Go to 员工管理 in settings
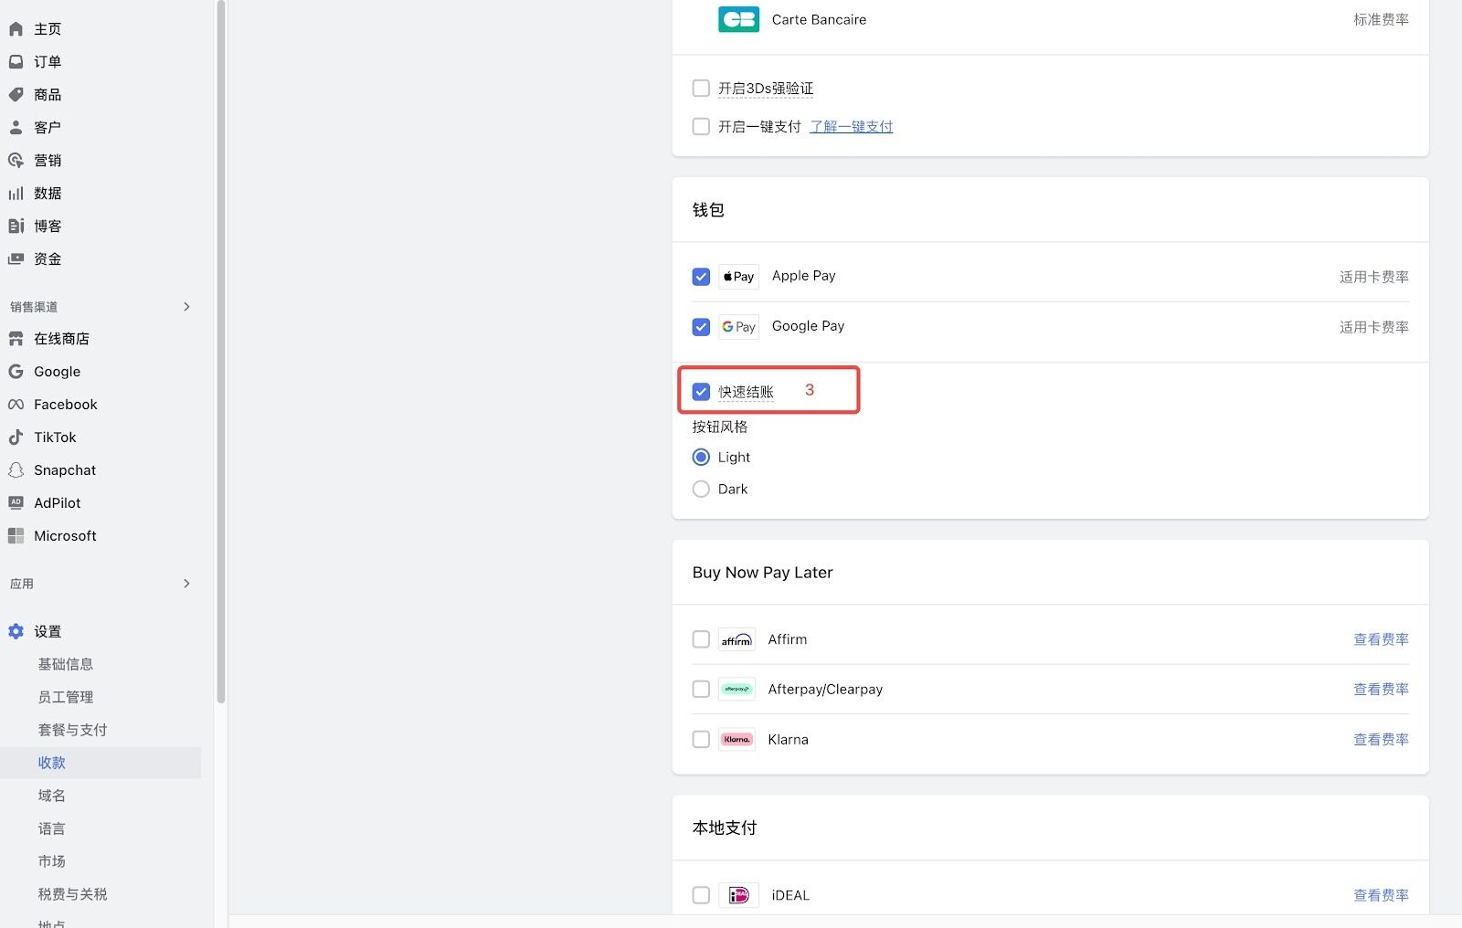The image size is (1462, 928). [x=66, y=697]
